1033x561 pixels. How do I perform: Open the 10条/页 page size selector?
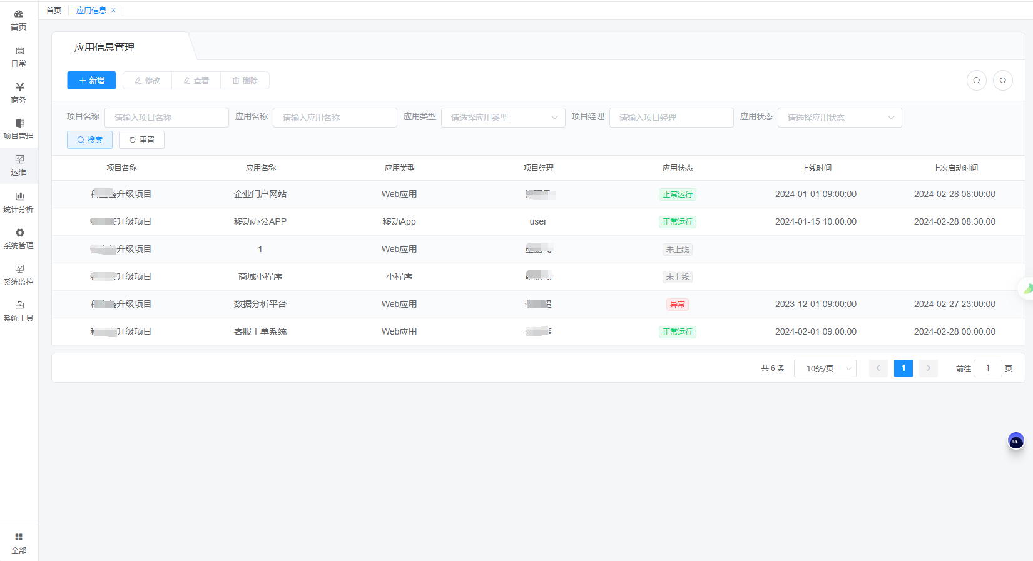coord(825,368)
